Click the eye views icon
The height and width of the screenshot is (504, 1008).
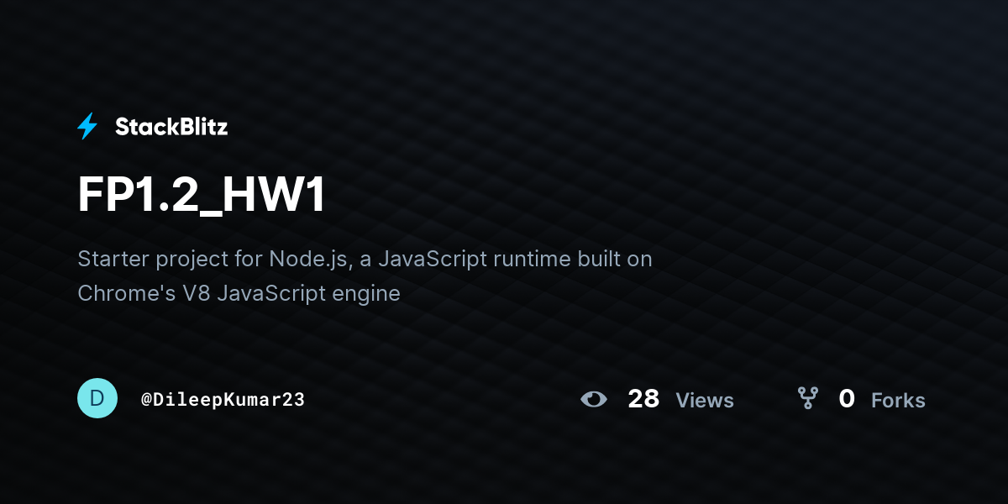(x=594, y=399)
